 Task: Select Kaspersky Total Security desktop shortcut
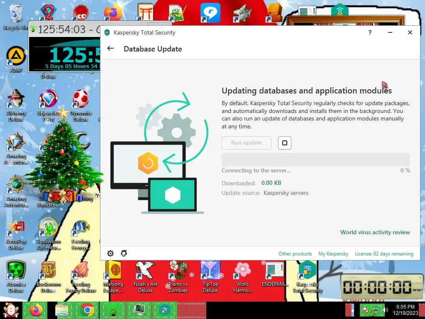[308, 277]
